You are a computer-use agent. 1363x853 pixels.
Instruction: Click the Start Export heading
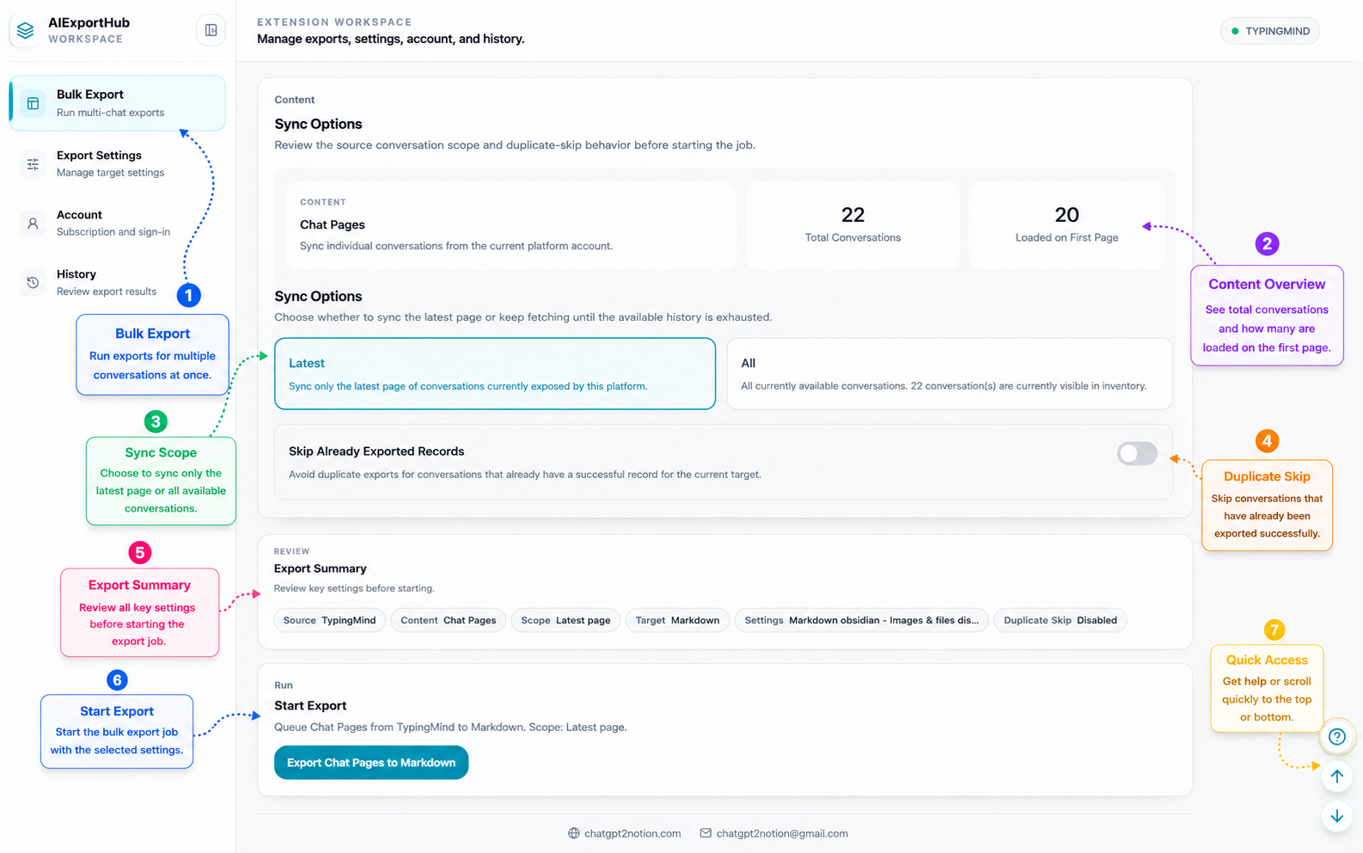pyautogui.click(x=310, y=705)
